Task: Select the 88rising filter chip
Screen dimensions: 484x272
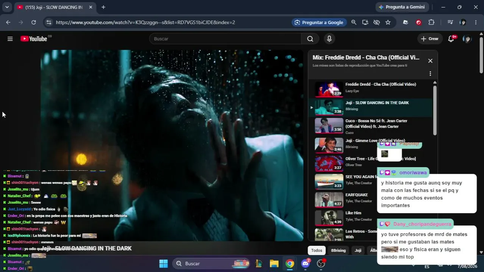Action: coord(338,250)
